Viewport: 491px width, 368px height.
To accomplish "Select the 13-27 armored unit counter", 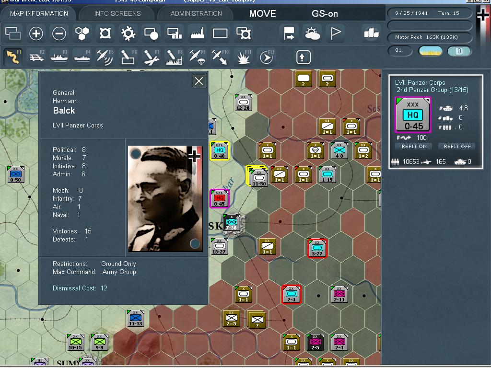I will pos(219,246).
